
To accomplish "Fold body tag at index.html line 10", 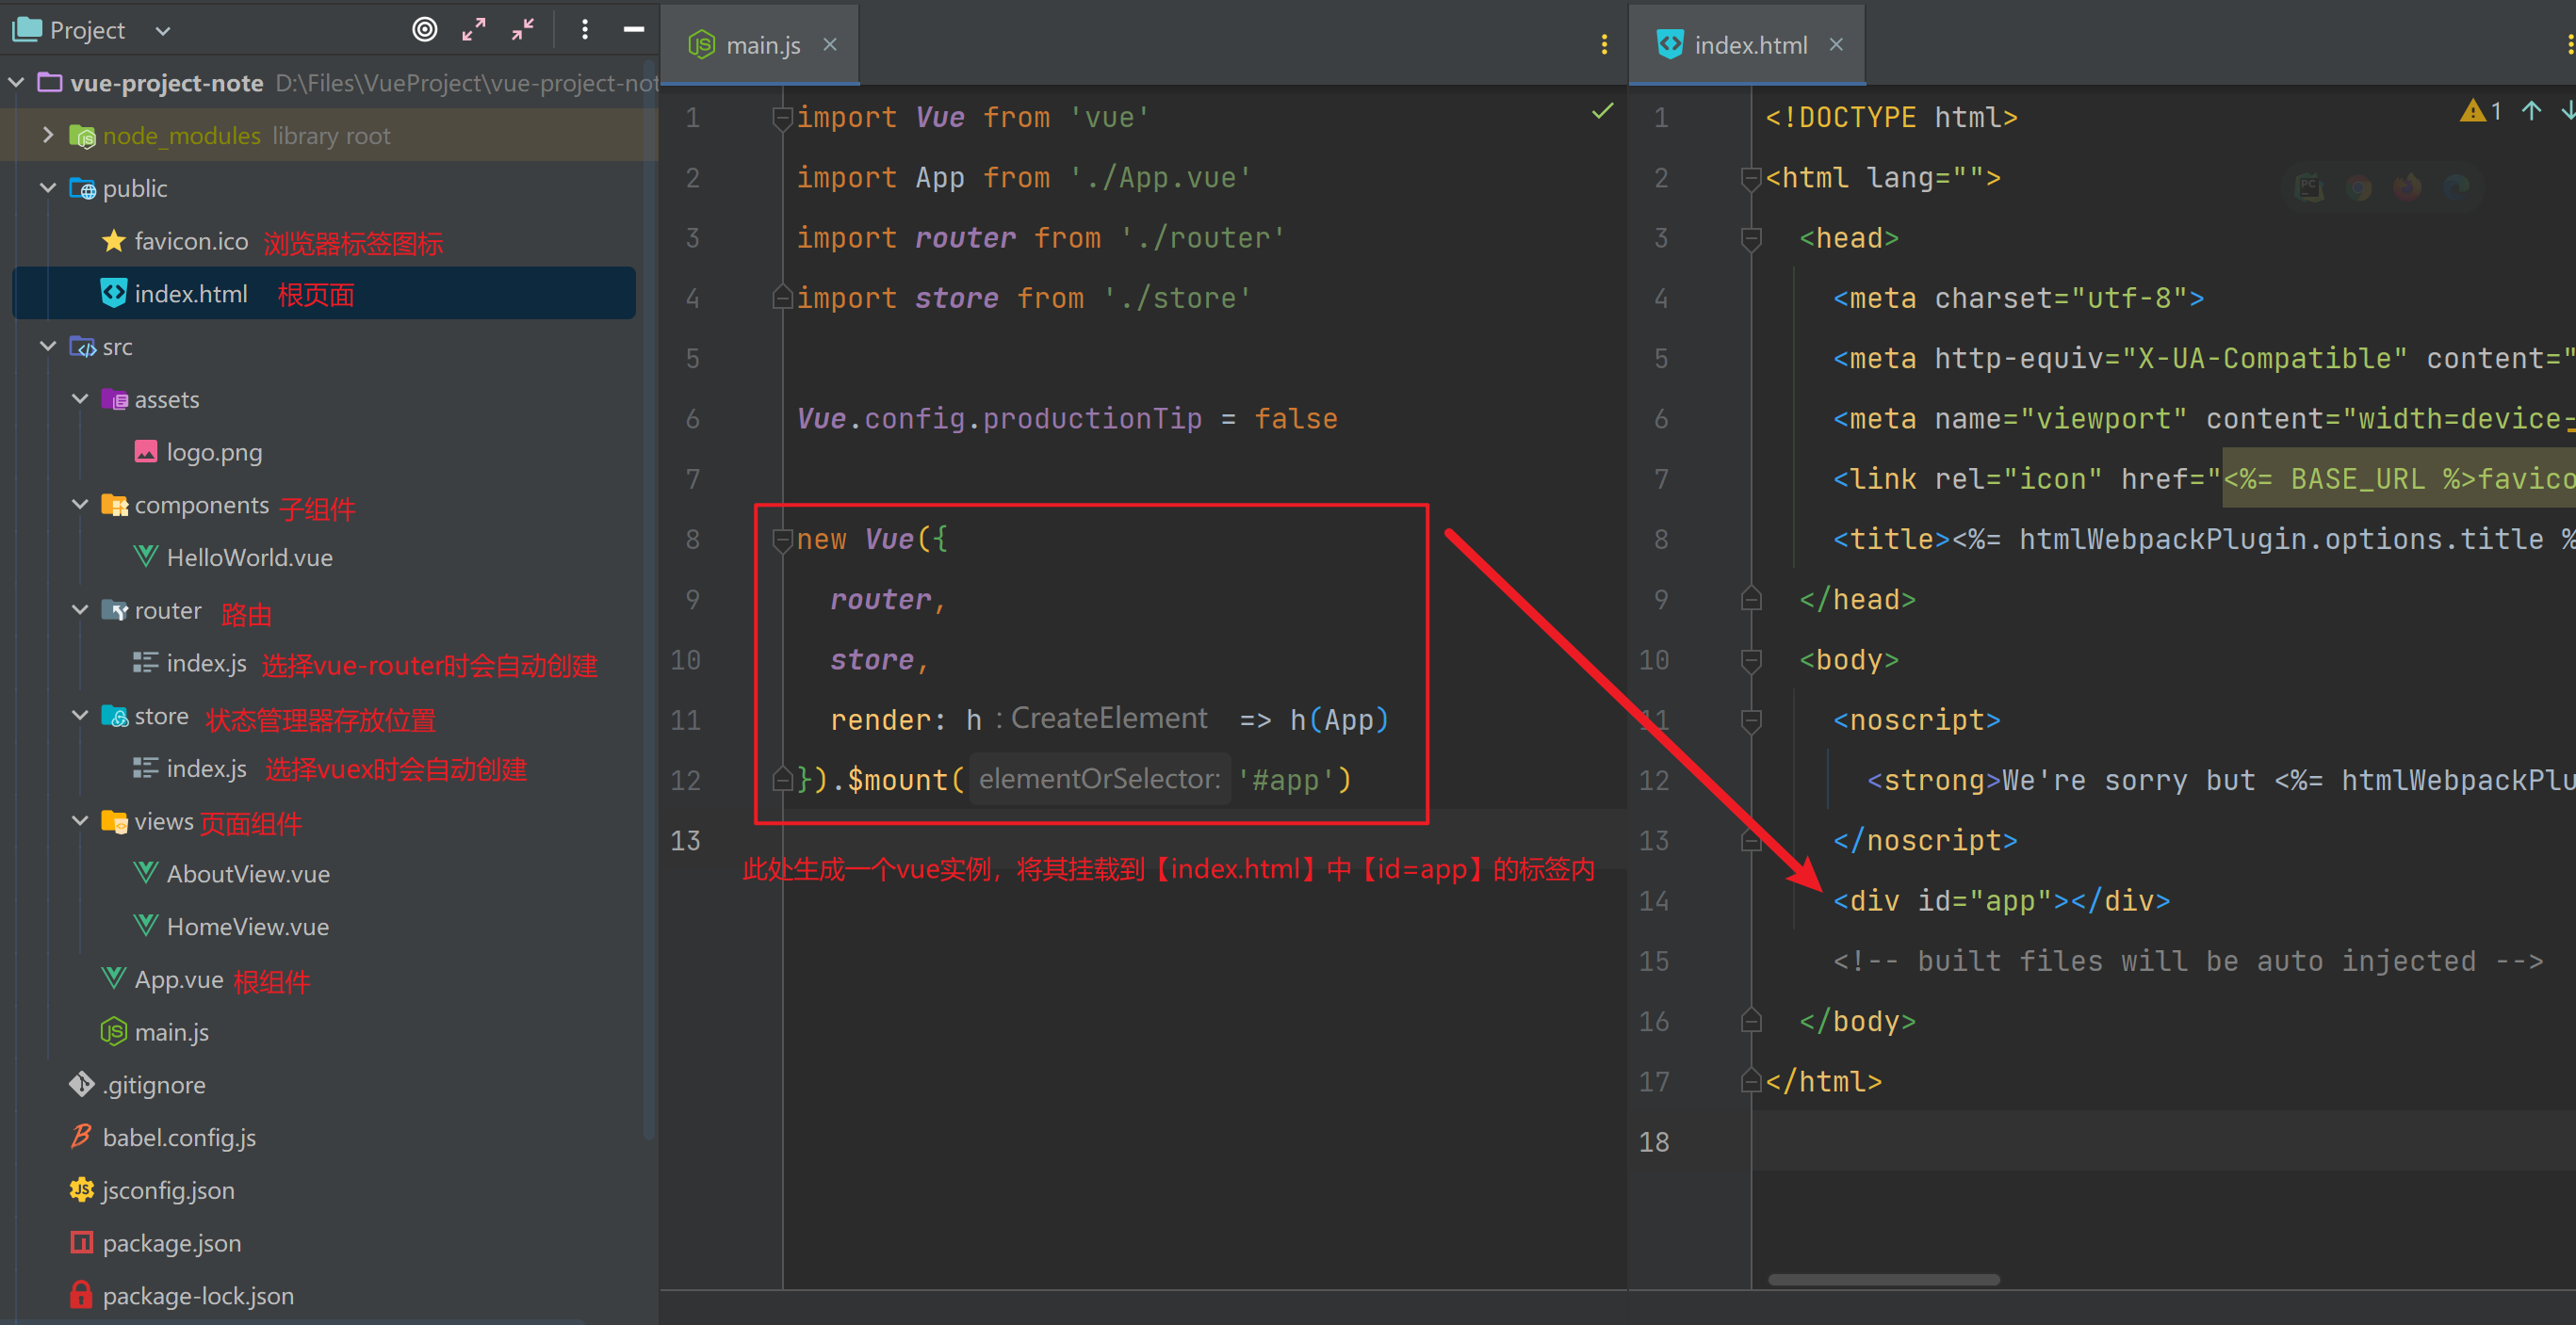I will 1750,660.
